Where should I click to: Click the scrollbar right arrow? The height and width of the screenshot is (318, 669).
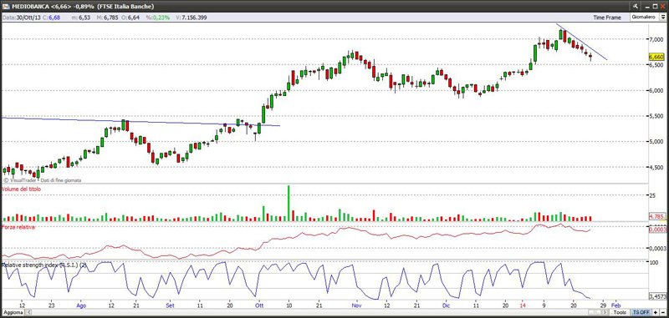click(605, 312)
